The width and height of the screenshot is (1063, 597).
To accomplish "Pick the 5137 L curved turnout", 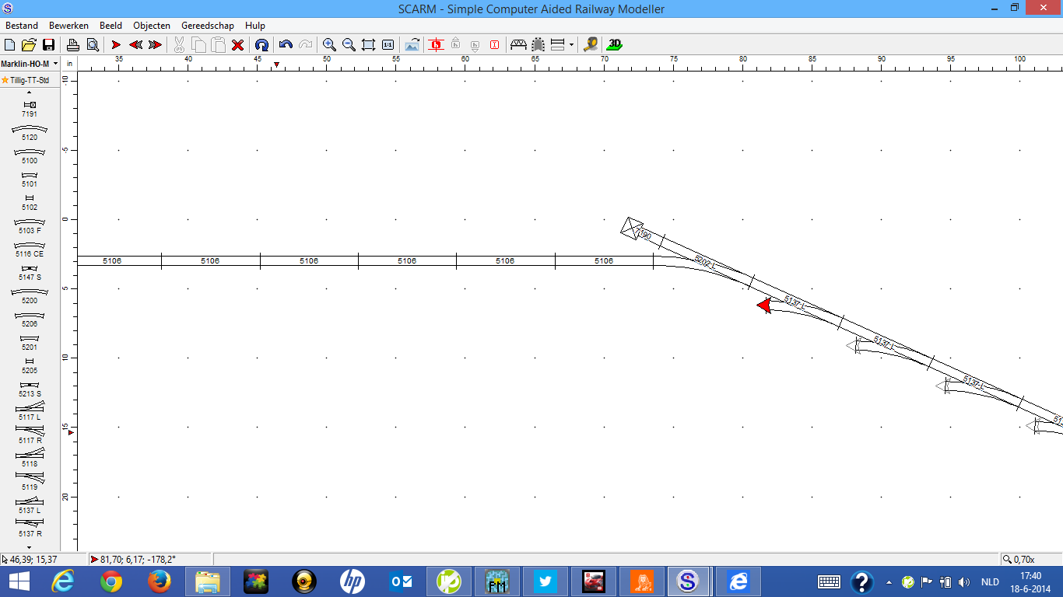I will click(30, 504).
